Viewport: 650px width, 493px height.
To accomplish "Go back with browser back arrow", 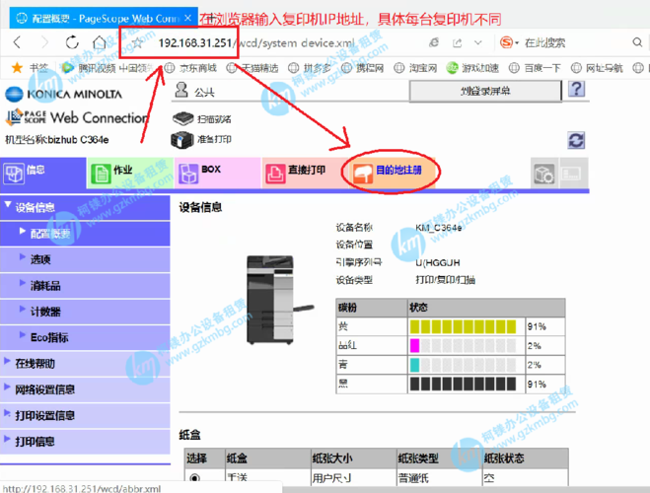I will click(x=17, y=42).
